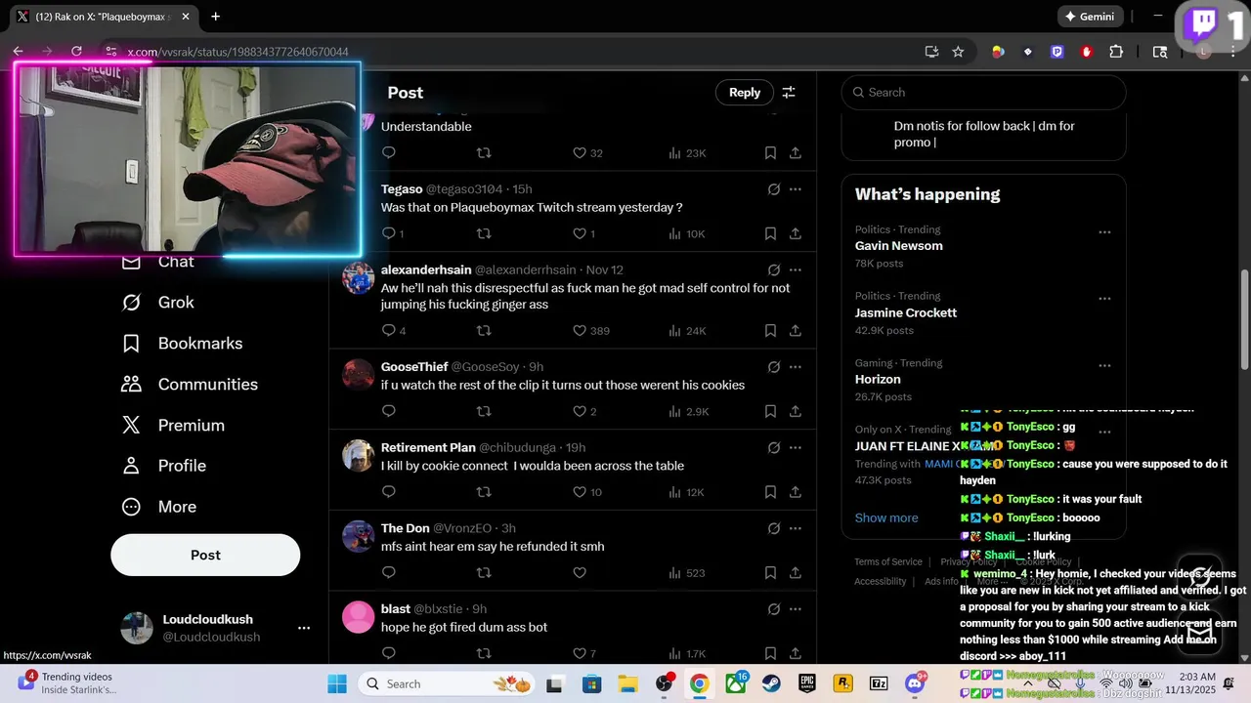The width and height of the screenshot is (1251, 703).
Task: Click the Windows taskbar Search box
Action: pos(448,683)
